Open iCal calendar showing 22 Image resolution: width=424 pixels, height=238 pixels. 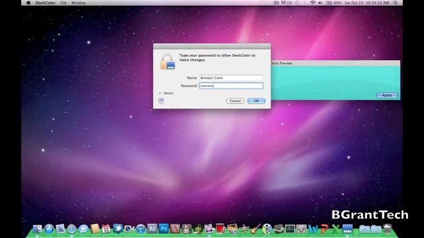point(106,229)
